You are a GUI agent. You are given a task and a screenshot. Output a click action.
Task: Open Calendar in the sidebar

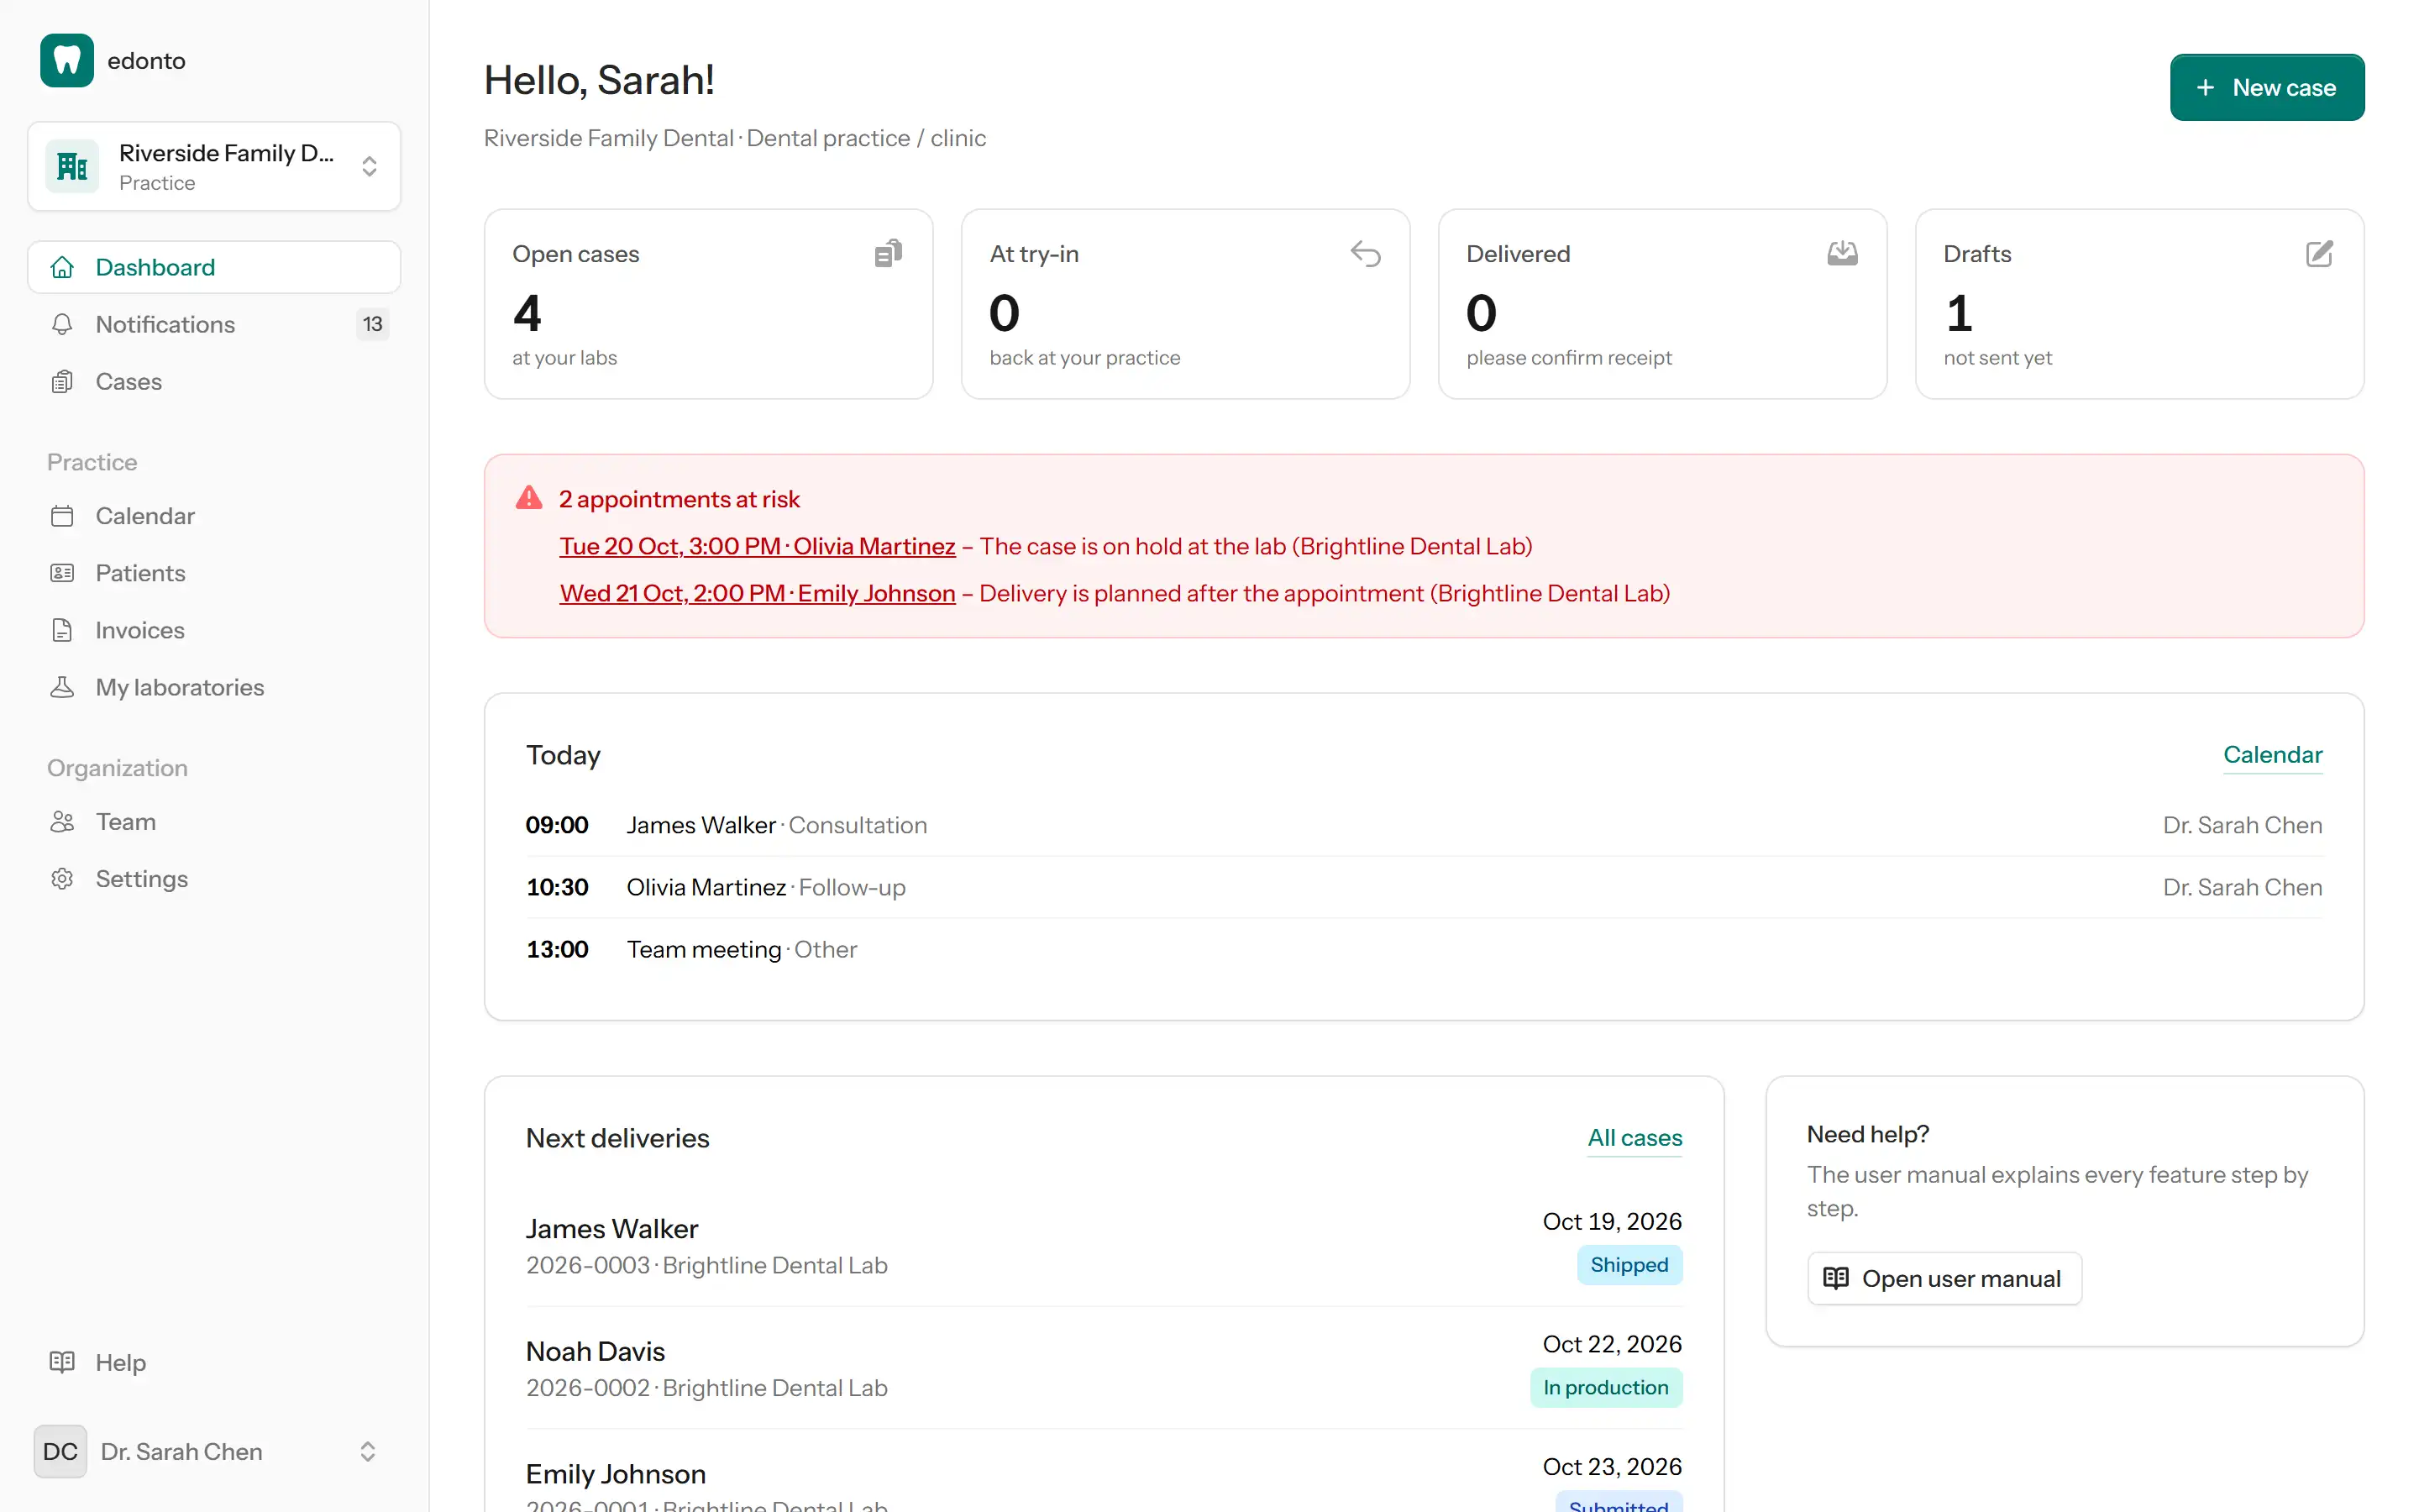(214, 516)
